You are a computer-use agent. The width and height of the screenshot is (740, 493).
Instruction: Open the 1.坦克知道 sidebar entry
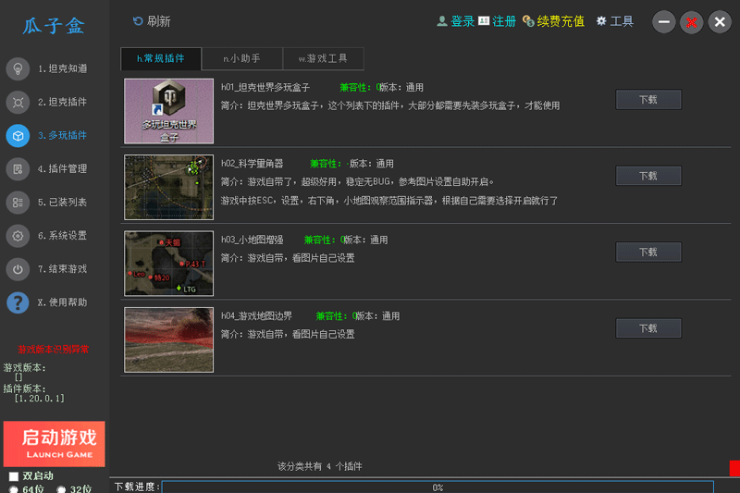pos(62,68)
